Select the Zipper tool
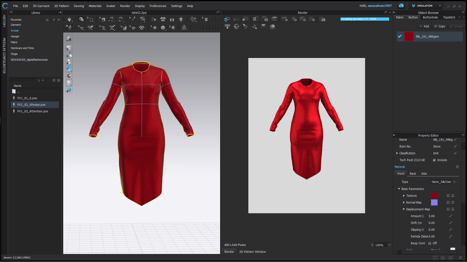Viewport: 467px width, 262px height. (184, 28)
